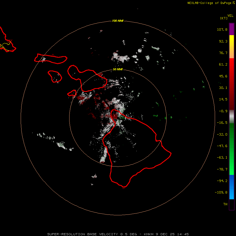This screenshot has width=236, height=236.
Task: Click the -109.8 value on velocity scale
Action: (x=221, y=192)
